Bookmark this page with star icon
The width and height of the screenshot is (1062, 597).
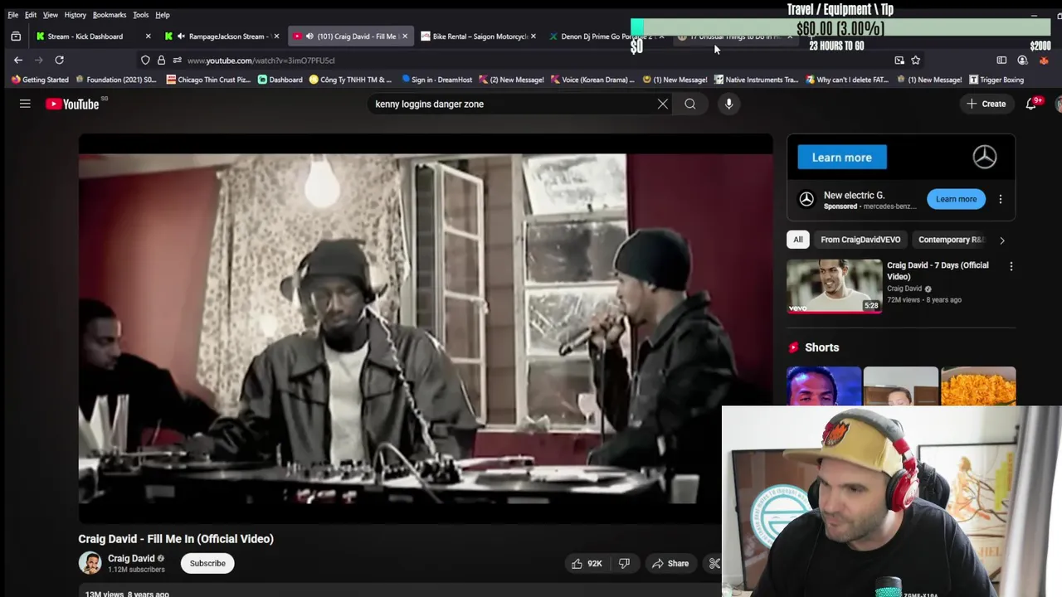(915, 60)
